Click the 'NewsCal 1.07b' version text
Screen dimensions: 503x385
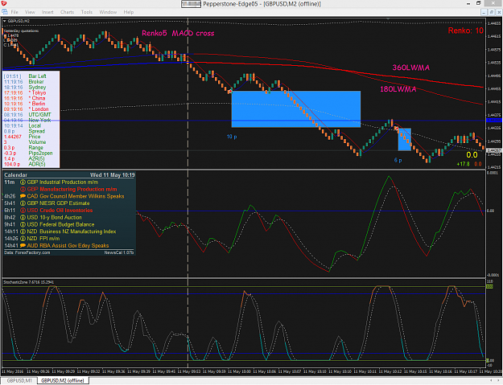118,252
